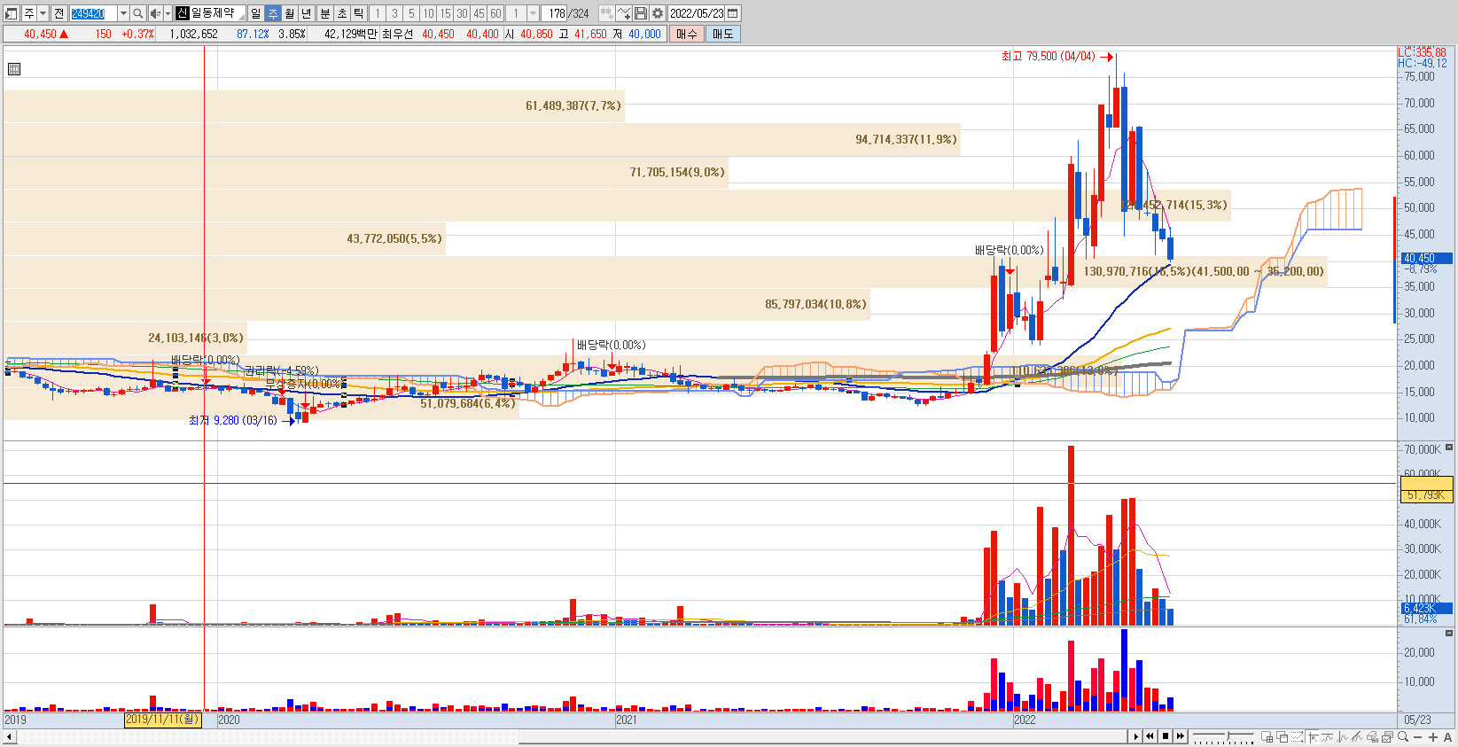Click the 178 candle count field

click(x=556, y=13)
